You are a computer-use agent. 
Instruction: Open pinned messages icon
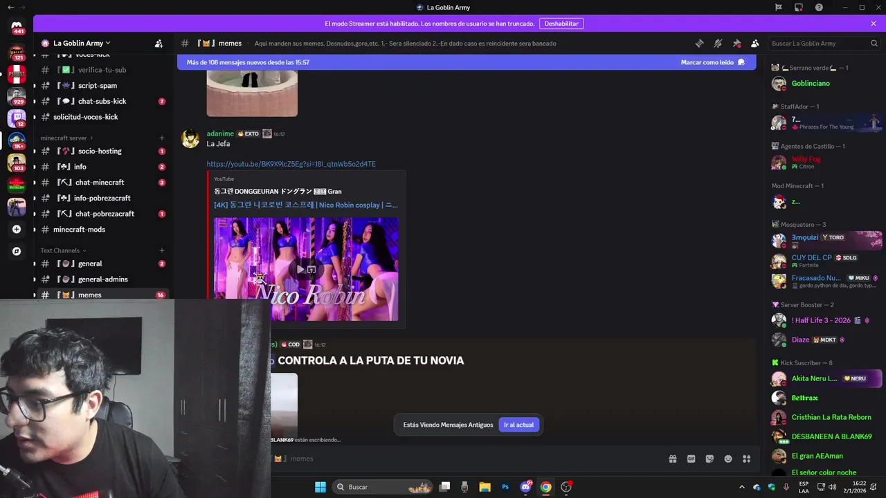coord(736,43)
